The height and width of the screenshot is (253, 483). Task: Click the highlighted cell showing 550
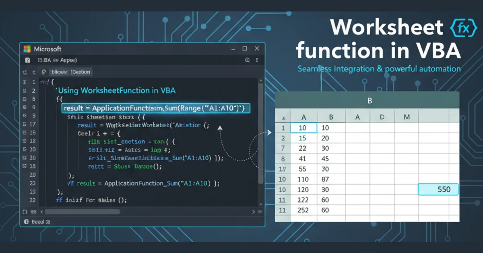tap(438, 189)
